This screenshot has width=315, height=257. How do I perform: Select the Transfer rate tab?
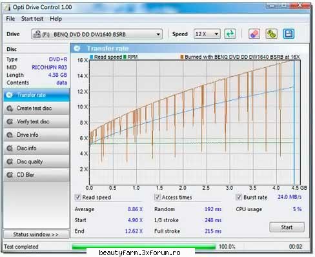pos(37,95)
